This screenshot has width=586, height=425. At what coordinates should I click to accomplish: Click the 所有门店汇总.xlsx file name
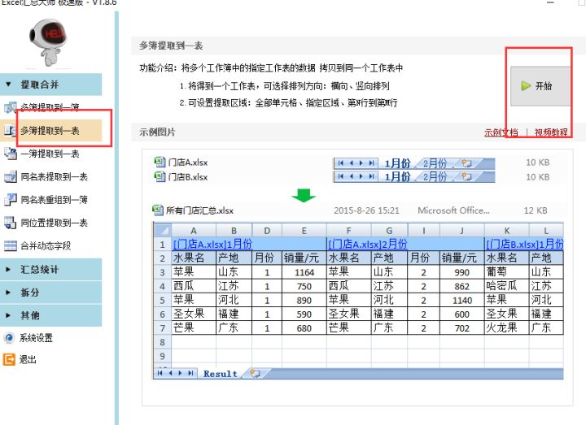(199, 210)
